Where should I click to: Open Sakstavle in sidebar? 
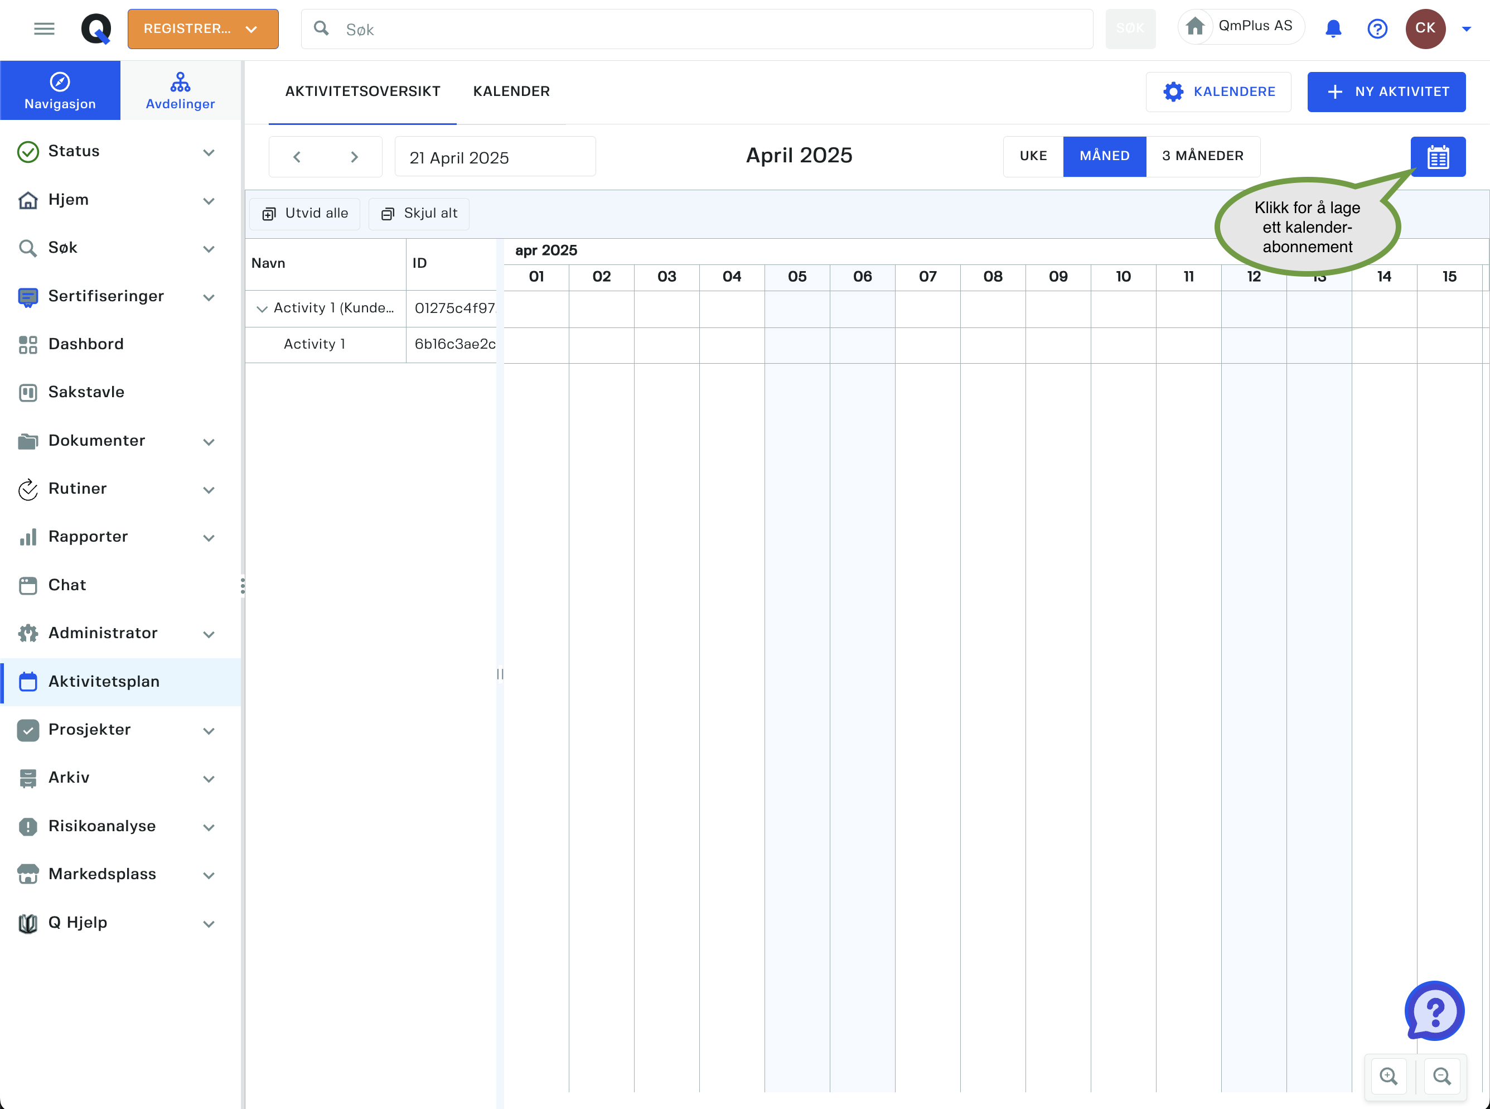121,392
